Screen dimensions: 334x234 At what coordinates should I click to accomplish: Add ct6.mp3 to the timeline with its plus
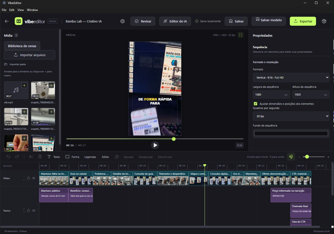pos(24,86)
